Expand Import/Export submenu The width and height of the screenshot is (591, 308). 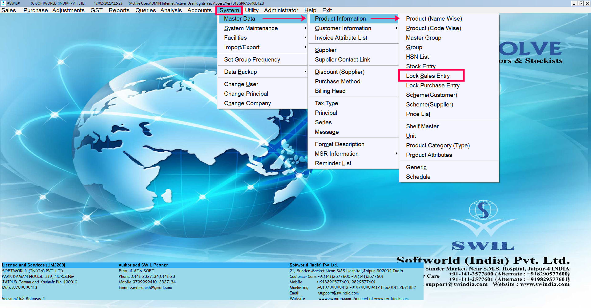click(263, 47)
